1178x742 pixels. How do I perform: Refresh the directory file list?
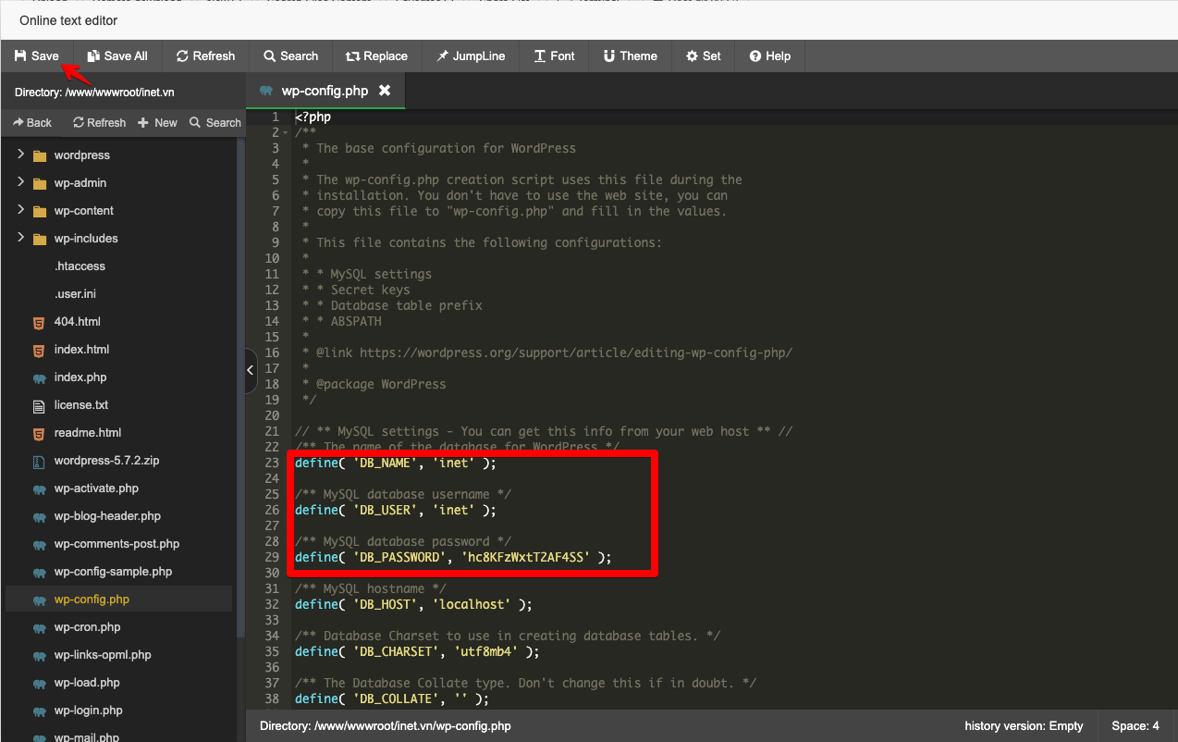tap(99, 122)
